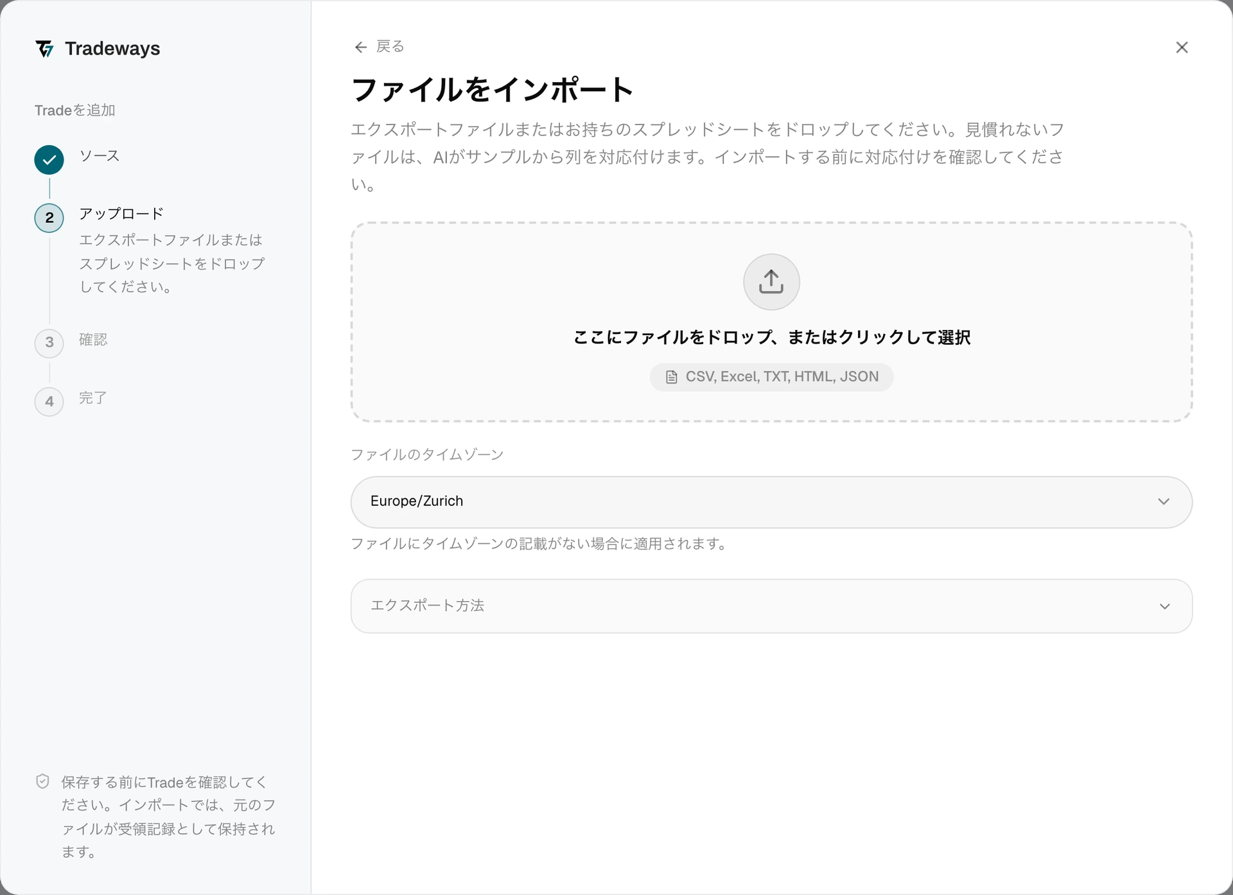Select the ソース step label
The width and height of the screenshot is (1233, 895).
click(x=100, y=156)
